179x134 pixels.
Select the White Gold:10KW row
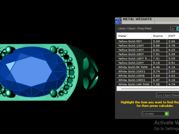point(148,76)
